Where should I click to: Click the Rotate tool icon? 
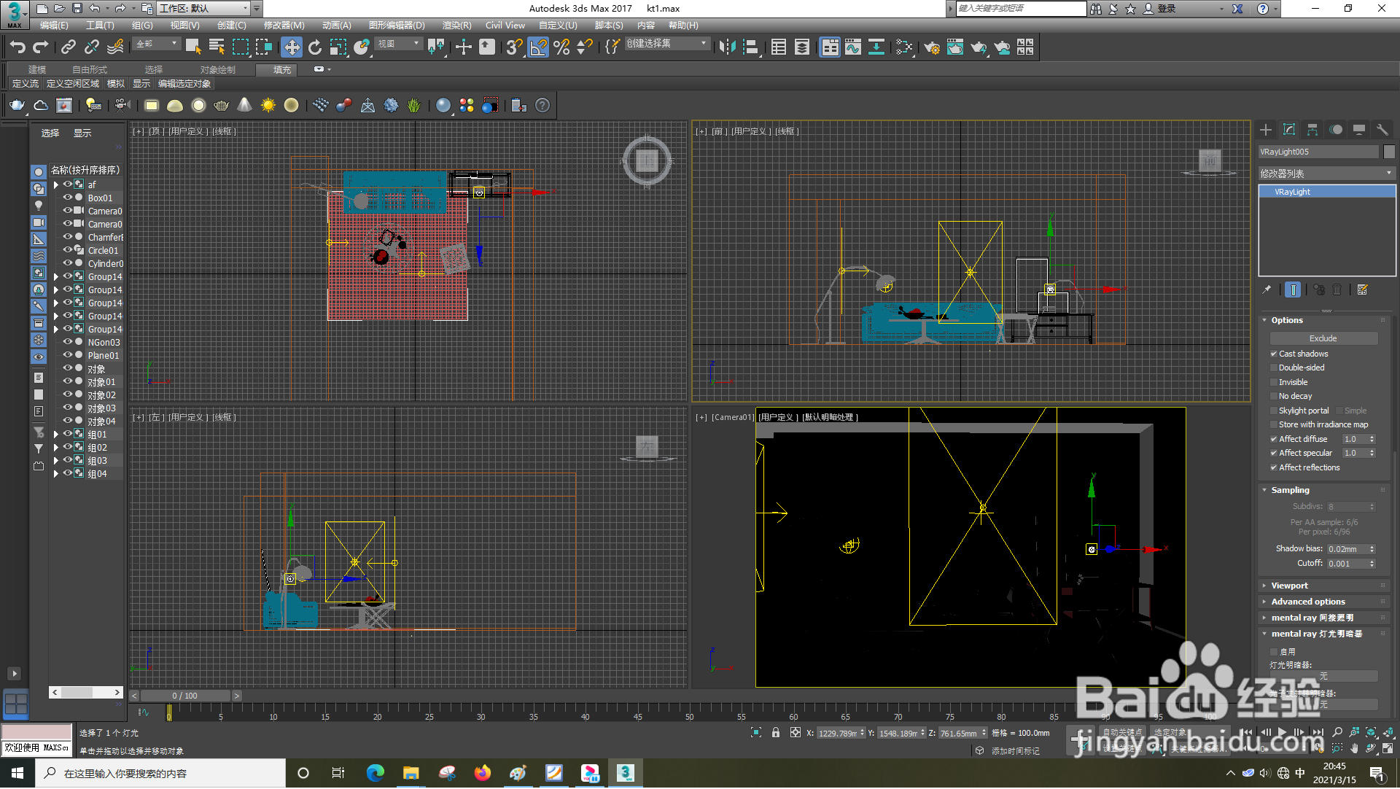pyautogui.click(x=315, y=47)
